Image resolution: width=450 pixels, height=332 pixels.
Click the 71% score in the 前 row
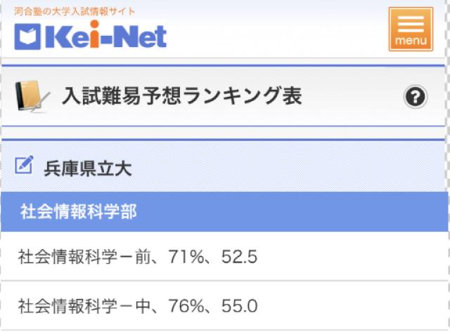point(185,258)
